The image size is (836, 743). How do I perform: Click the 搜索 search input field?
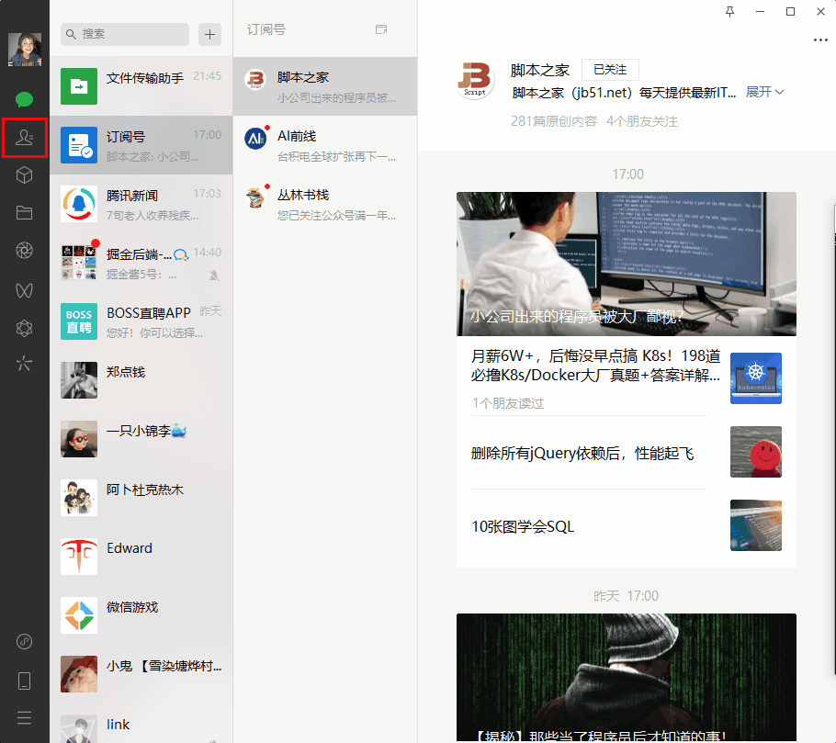point(124,33)
